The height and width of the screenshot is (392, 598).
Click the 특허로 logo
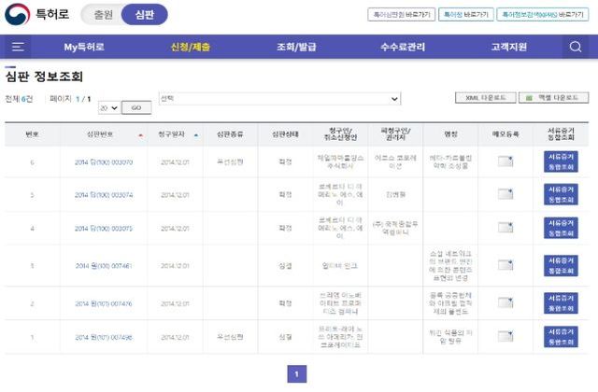tap(36, 15)
